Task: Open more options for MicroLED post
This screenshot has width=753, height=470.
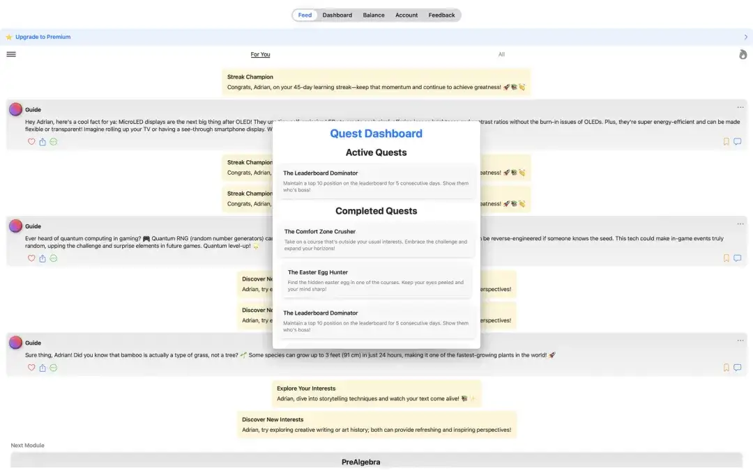Action: (x=740, y=107)
